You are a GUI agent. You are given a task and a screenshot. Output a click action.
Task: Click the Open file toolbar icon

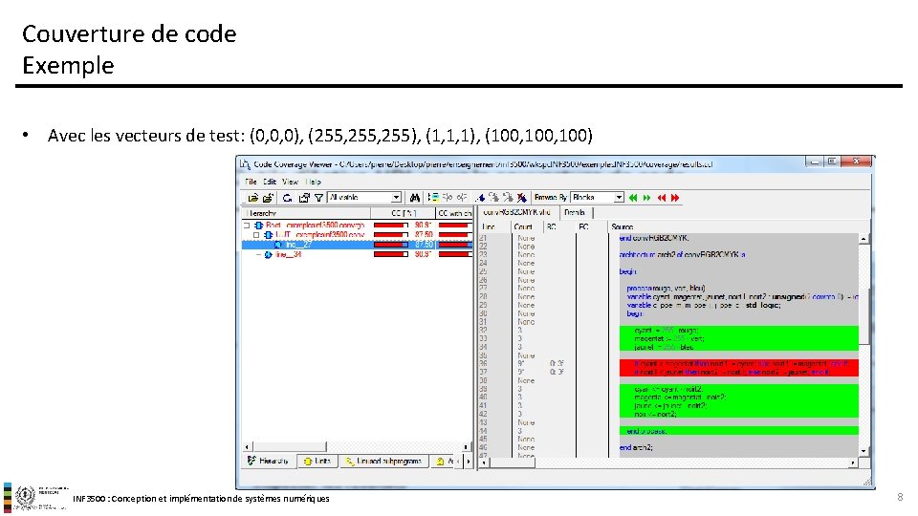click(x=252, y=198)
